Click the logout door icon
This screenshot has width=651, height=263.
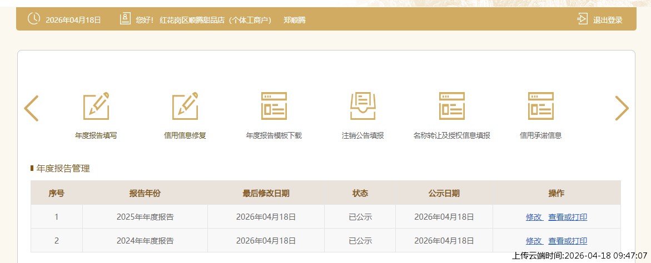point(582,19)
